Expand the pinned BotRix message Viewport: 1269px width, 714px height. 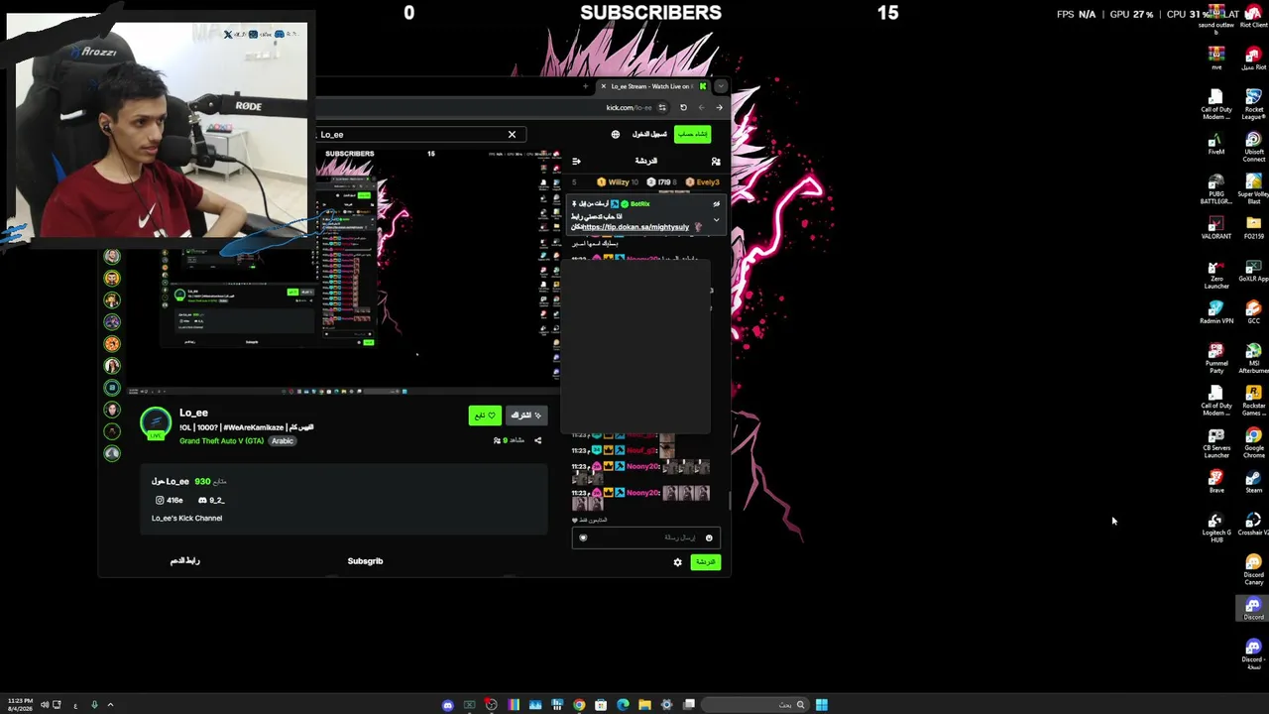[x=716, y=219]
